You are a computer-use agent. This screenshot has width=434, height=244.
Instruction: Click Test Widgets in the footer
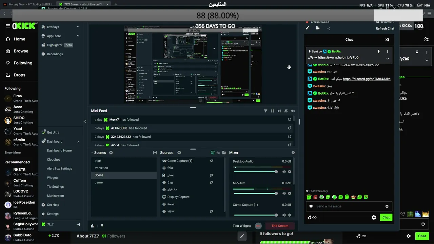pyautogui.click(x=242, y=226)
